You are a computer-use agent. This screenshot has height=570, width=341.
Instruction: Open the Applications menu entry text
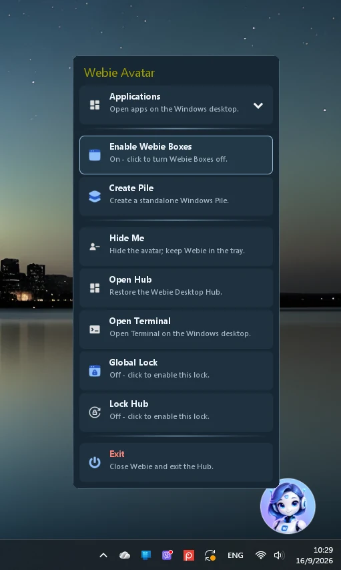[x=135, y=96]
